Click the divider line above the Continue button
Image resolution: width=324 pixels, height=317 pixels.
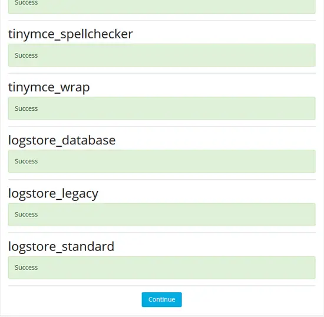162,286
